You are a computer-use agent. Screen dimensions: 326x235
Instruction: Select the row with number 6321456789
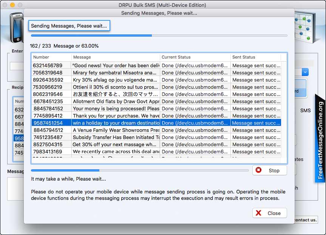[156, 65]
